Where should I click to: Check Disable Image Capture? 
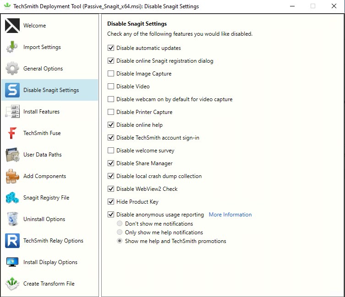[x=111, y=73]
